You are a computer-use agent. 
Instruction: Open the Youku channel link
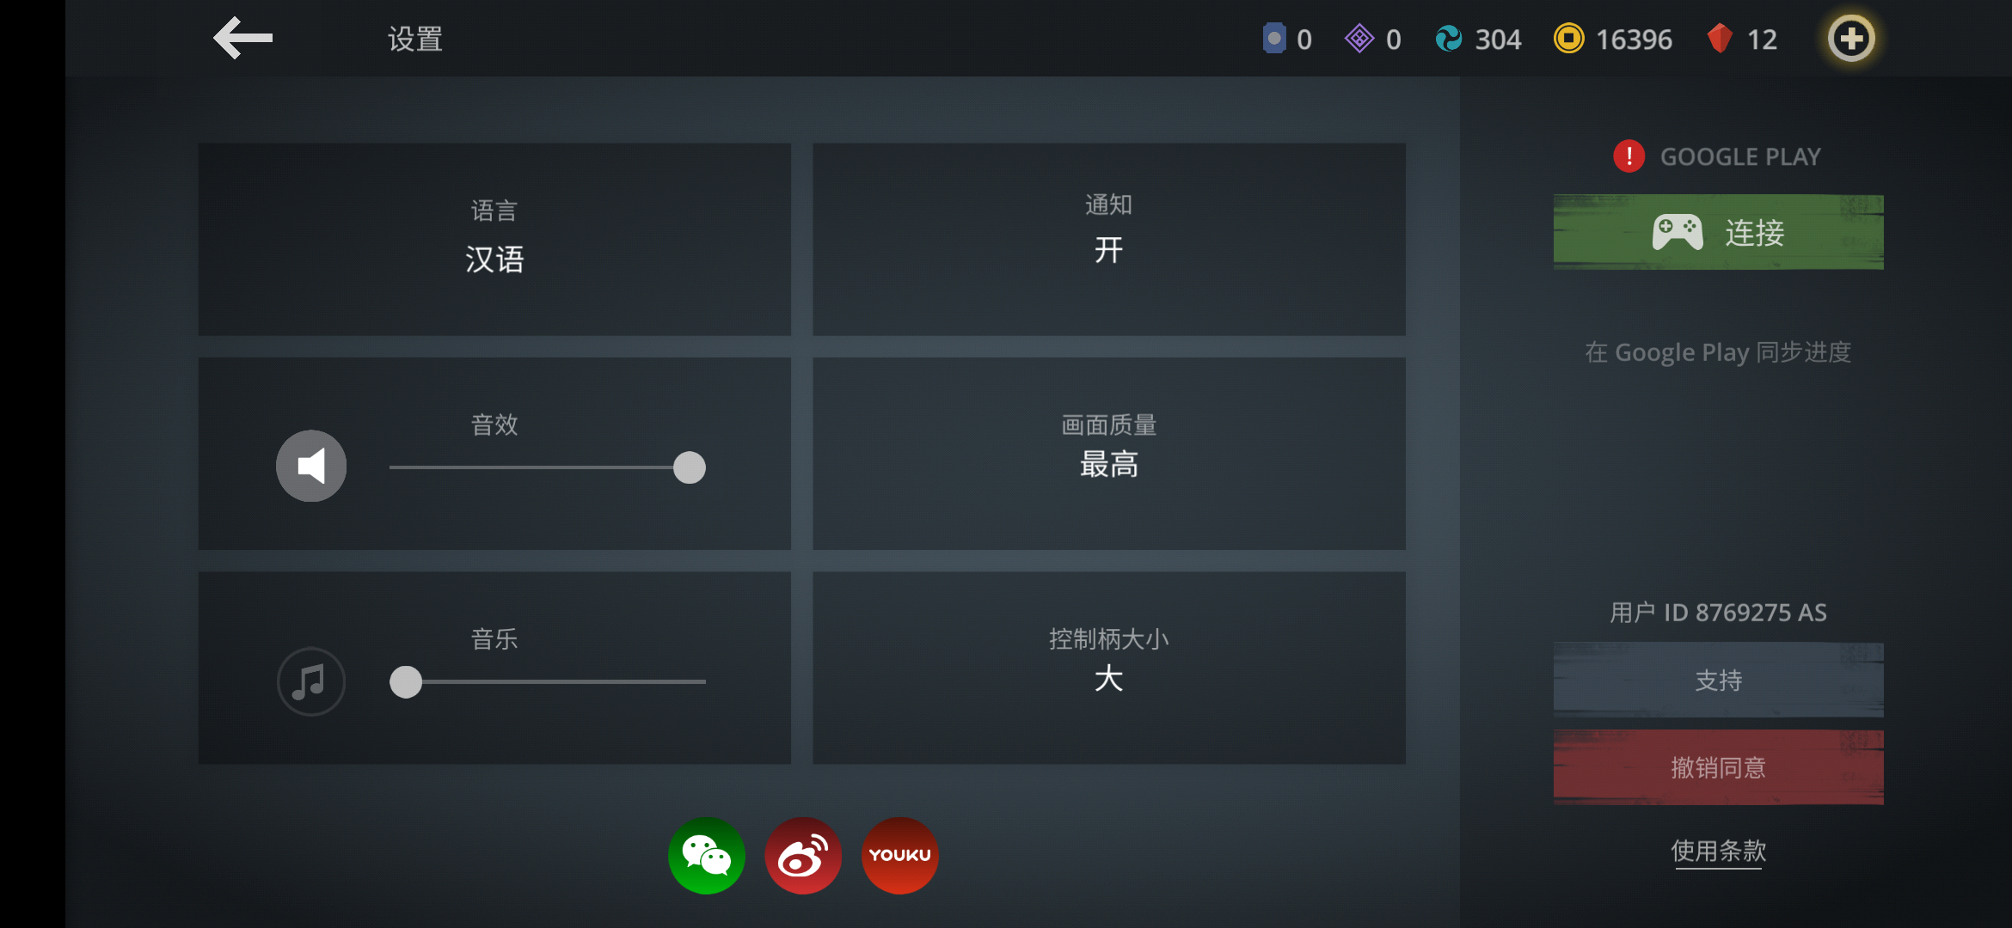click(899, 855)
